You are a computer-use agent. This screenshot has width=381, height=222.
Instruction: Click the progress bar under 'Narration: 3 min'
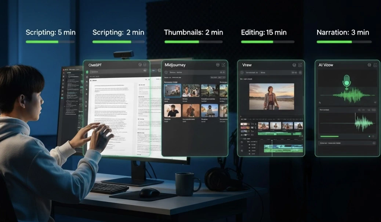[x=344, y=42]
